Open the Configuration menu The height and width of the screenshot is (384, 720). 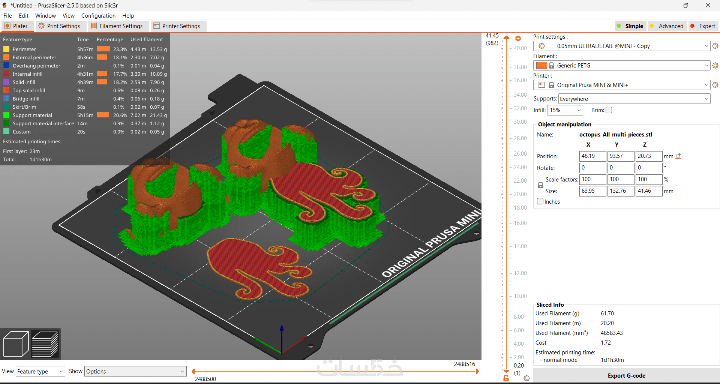98,16
